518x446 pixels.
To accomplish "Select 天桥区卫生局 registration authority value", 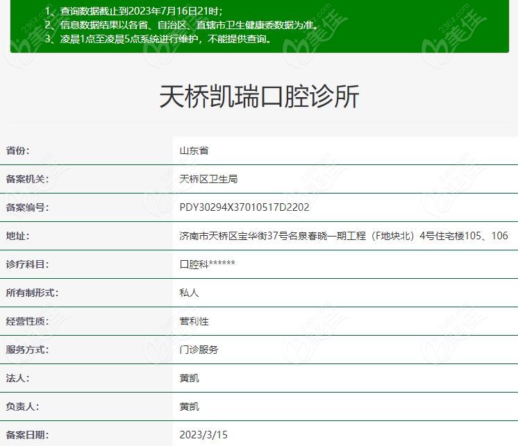I will [208, 179].
